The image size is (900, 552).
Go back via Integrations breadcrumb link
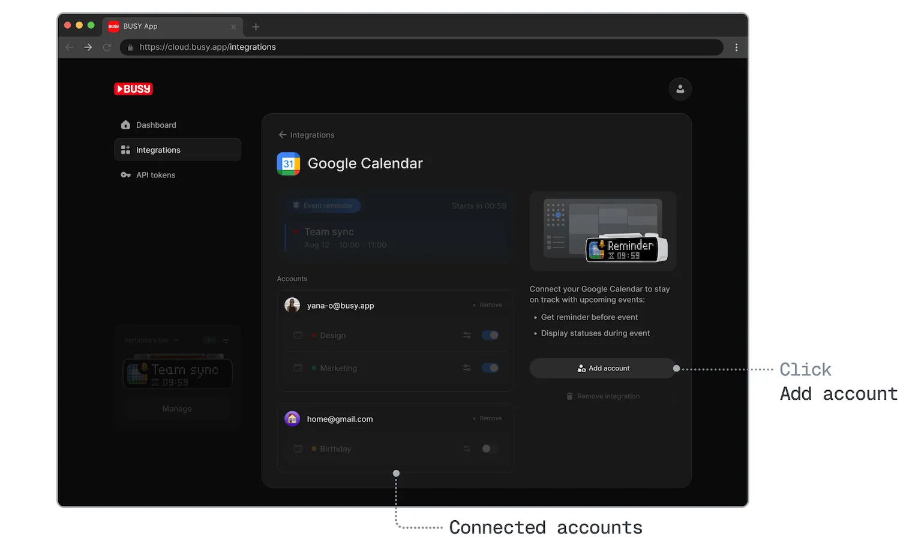click(x=307, y=135)
